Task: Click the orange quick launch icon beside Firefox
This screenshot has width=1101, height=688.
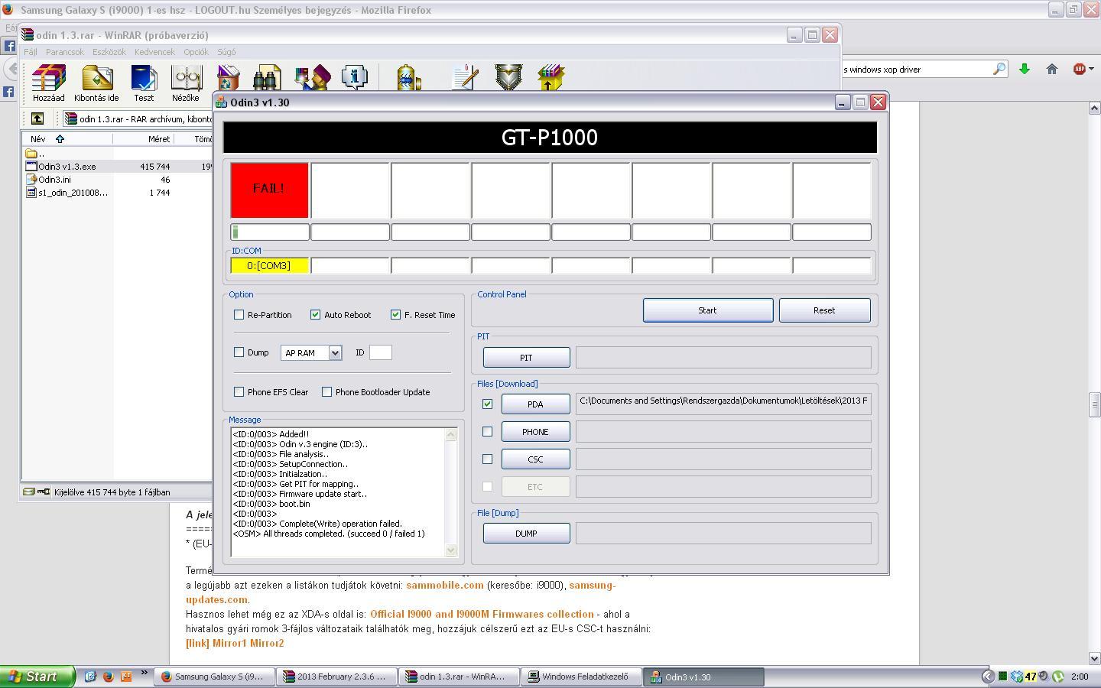Action: [126, 677]
